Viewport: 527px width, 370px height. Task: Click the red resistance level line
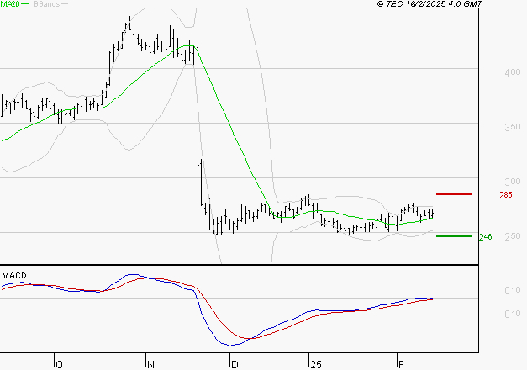coord(454,194)
